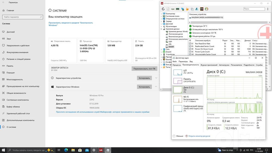Click the AIDA64 Refresh toolbar icon

click(163, 9)
